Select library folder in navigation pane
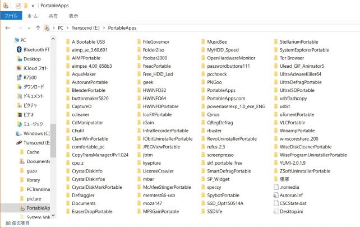 coord(30,180)
